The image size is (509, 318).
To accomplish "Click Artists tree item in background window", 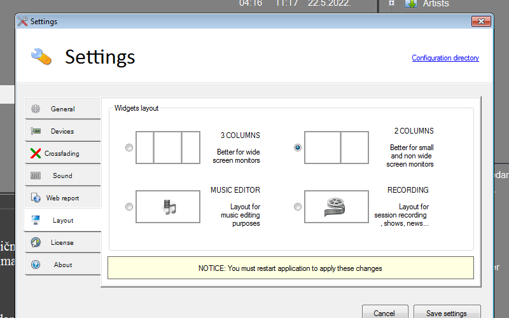I will (436, 4).
